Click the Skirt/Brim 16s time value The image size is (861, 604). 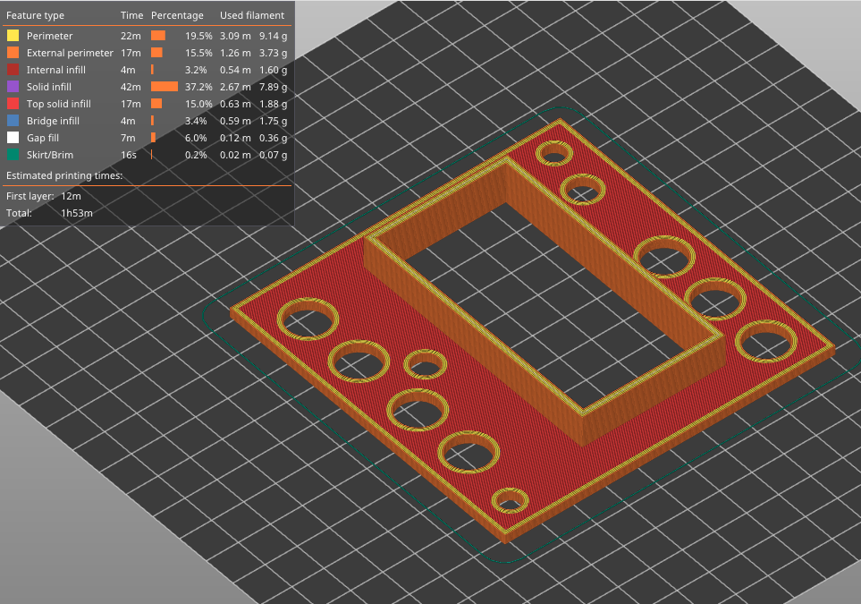tap(129, 155)
